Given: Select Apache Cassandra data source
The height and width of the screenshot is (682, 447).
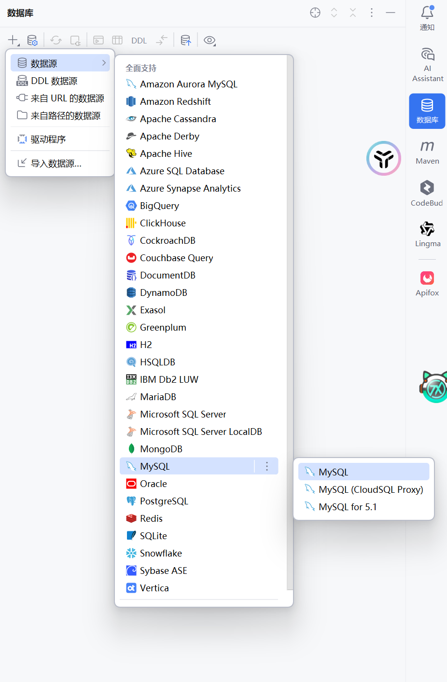Looking at the screenshot, I should [x=199, y=119].
